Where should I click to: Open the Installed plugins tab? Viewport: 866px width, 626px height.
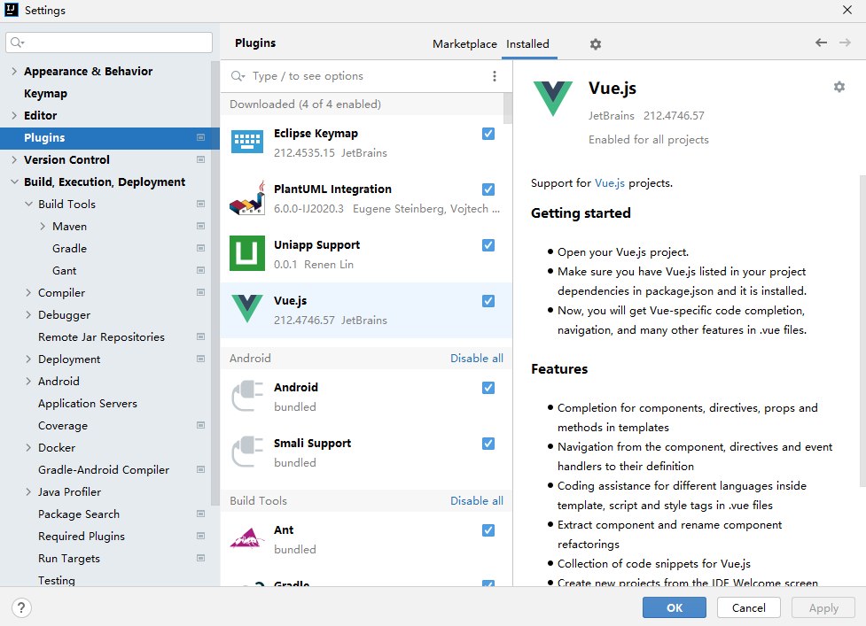(527, 44)
